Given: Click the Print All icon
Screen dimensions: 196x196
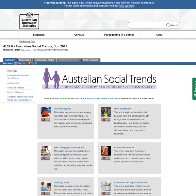Looking at the screenshot, I should click(29, 63).
